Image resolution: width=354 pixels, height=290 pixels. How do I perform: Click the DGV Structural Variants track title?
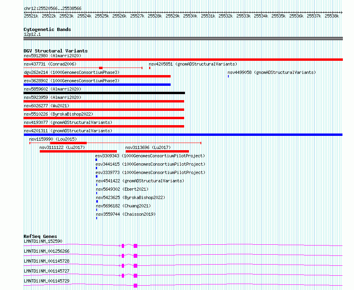[x=56, y=51]
